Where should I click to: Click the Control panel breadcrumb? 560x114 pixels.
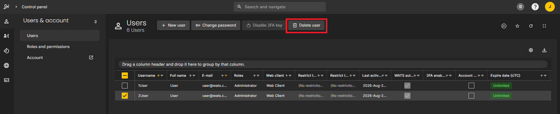(x=34, y=7)
